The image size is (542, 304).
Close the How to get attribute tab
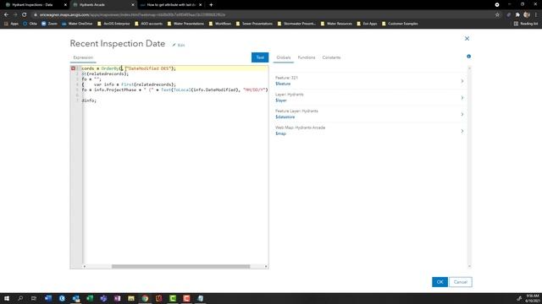point(200,5)
